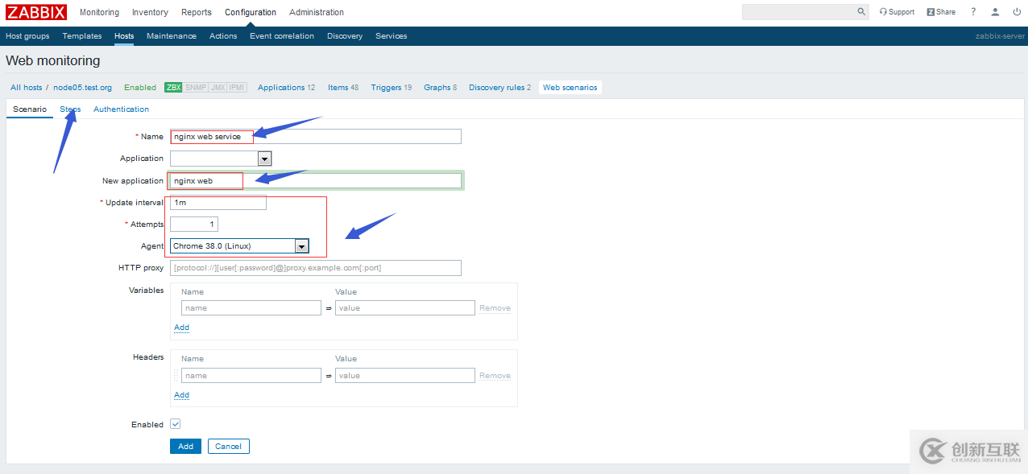Screen dimensions: 1028x474
Task: Click Remove link in Headers row
Action: [495, 376]
